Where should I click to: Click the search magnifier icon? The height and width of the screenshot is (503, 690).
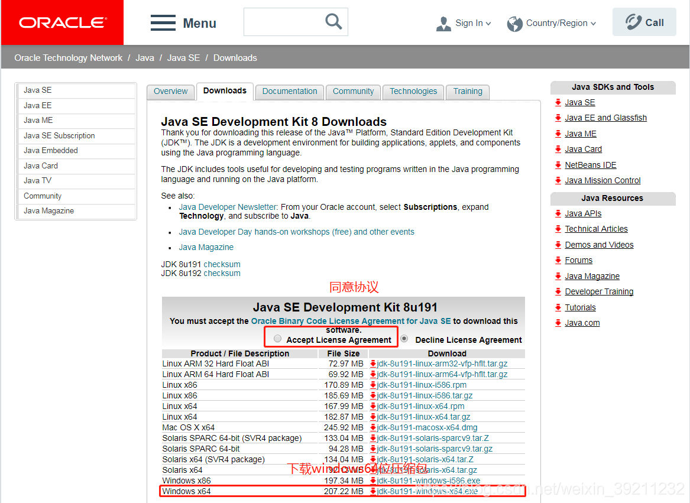333,21
